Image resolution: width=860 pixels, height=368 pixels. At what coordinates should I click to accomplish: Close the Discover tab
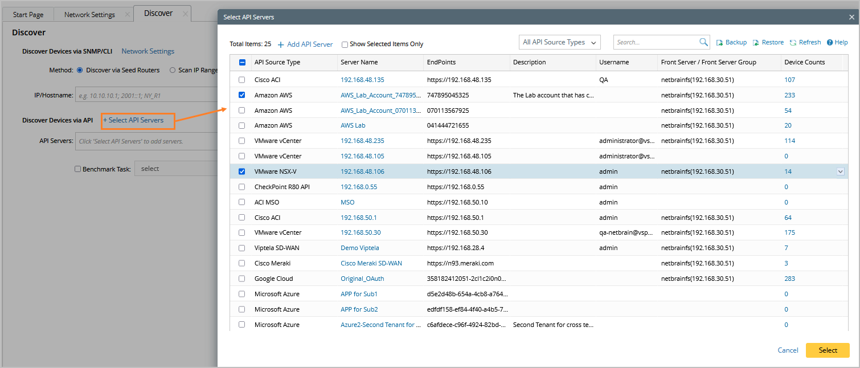(185, 14)
